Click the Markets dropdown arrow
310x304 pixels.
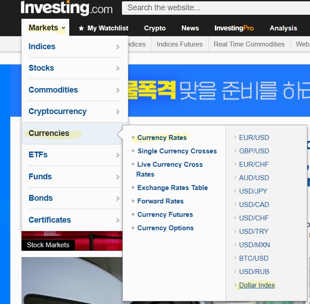pyautogui.click(x=63, y=28)
